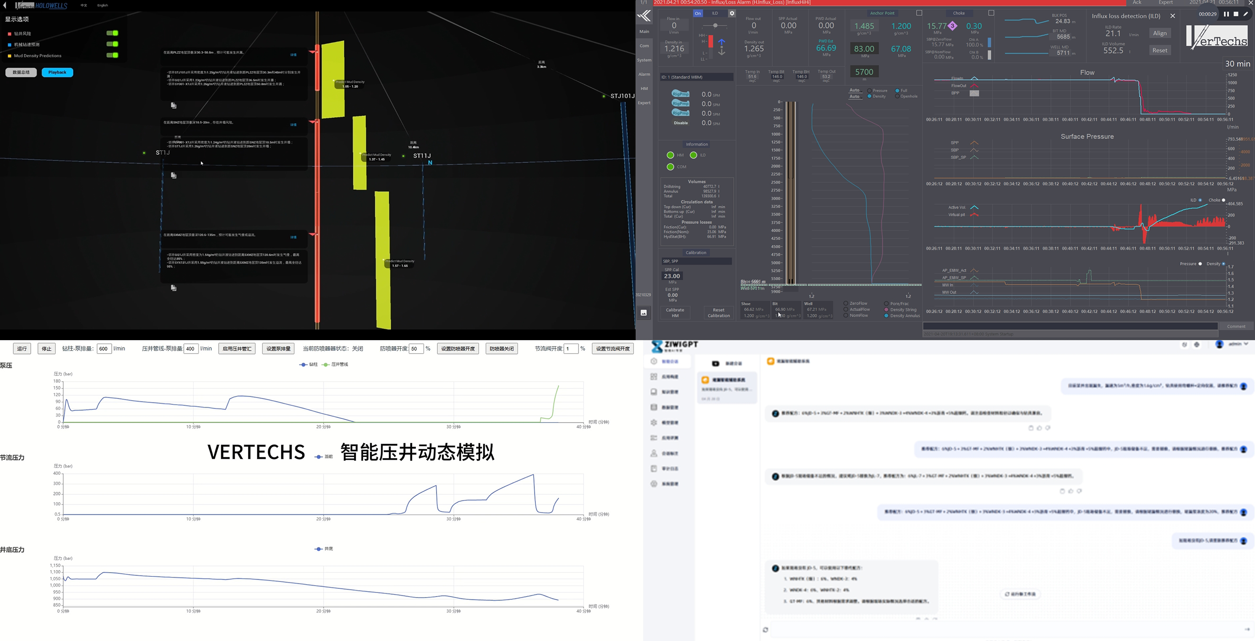Toggle the Mud Density Predictions switch

pyautogui.click(x=112, y=55)
